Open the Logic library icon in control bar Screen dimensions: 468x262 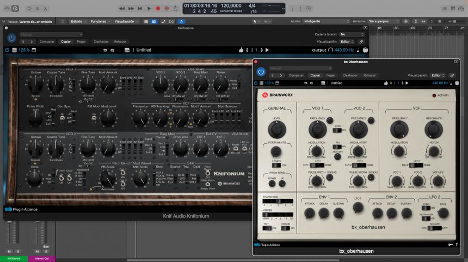[7, 9]
